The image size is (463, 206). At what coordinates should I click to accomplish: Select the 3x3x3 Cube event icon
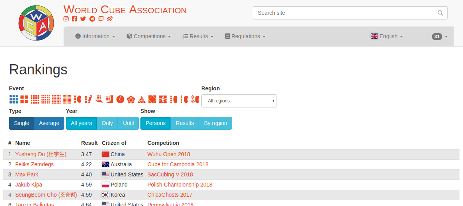tap(14, 99)
